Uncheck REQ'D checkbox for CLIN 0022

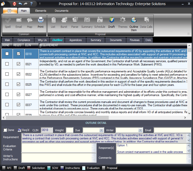(x=18, y=74)
